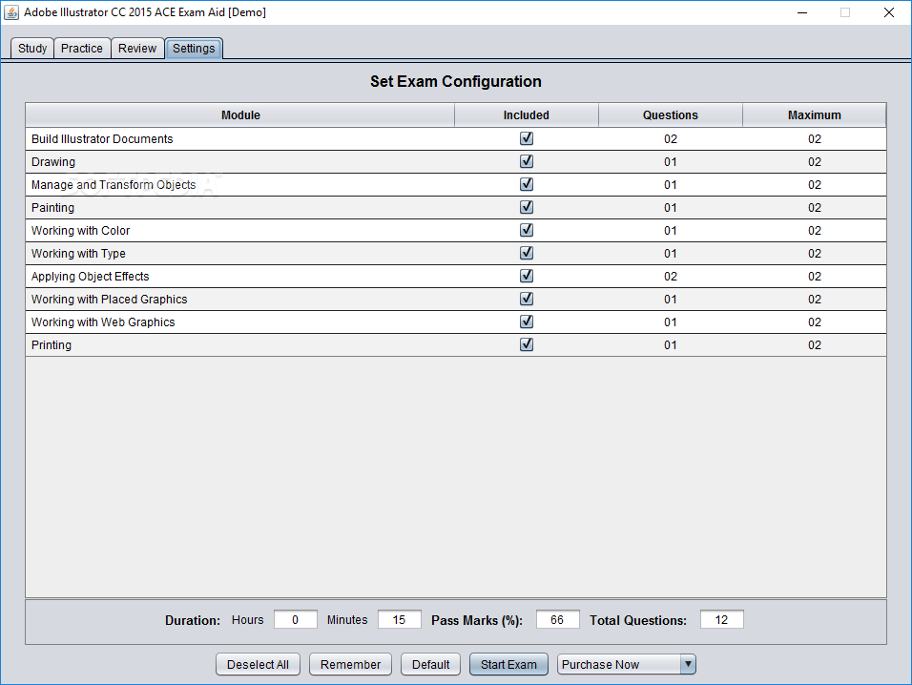
Task: Click Questions value for Working with Web Graphics
Action: coord(671,322)
